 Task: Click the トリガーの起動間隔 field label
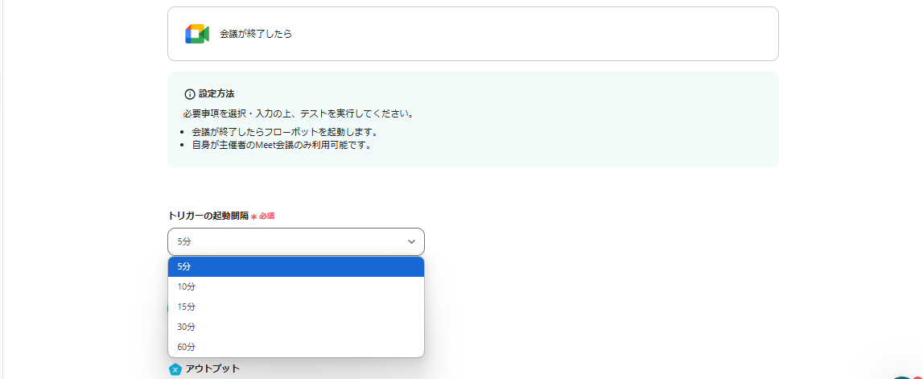[x=208, y=216]
